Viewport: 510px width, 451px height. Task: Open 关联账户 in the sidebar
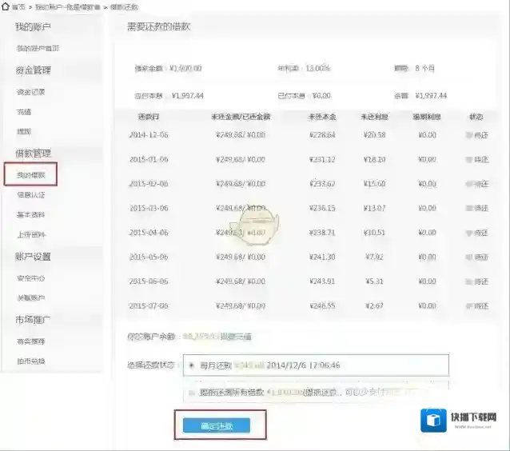tap(30, 297)
